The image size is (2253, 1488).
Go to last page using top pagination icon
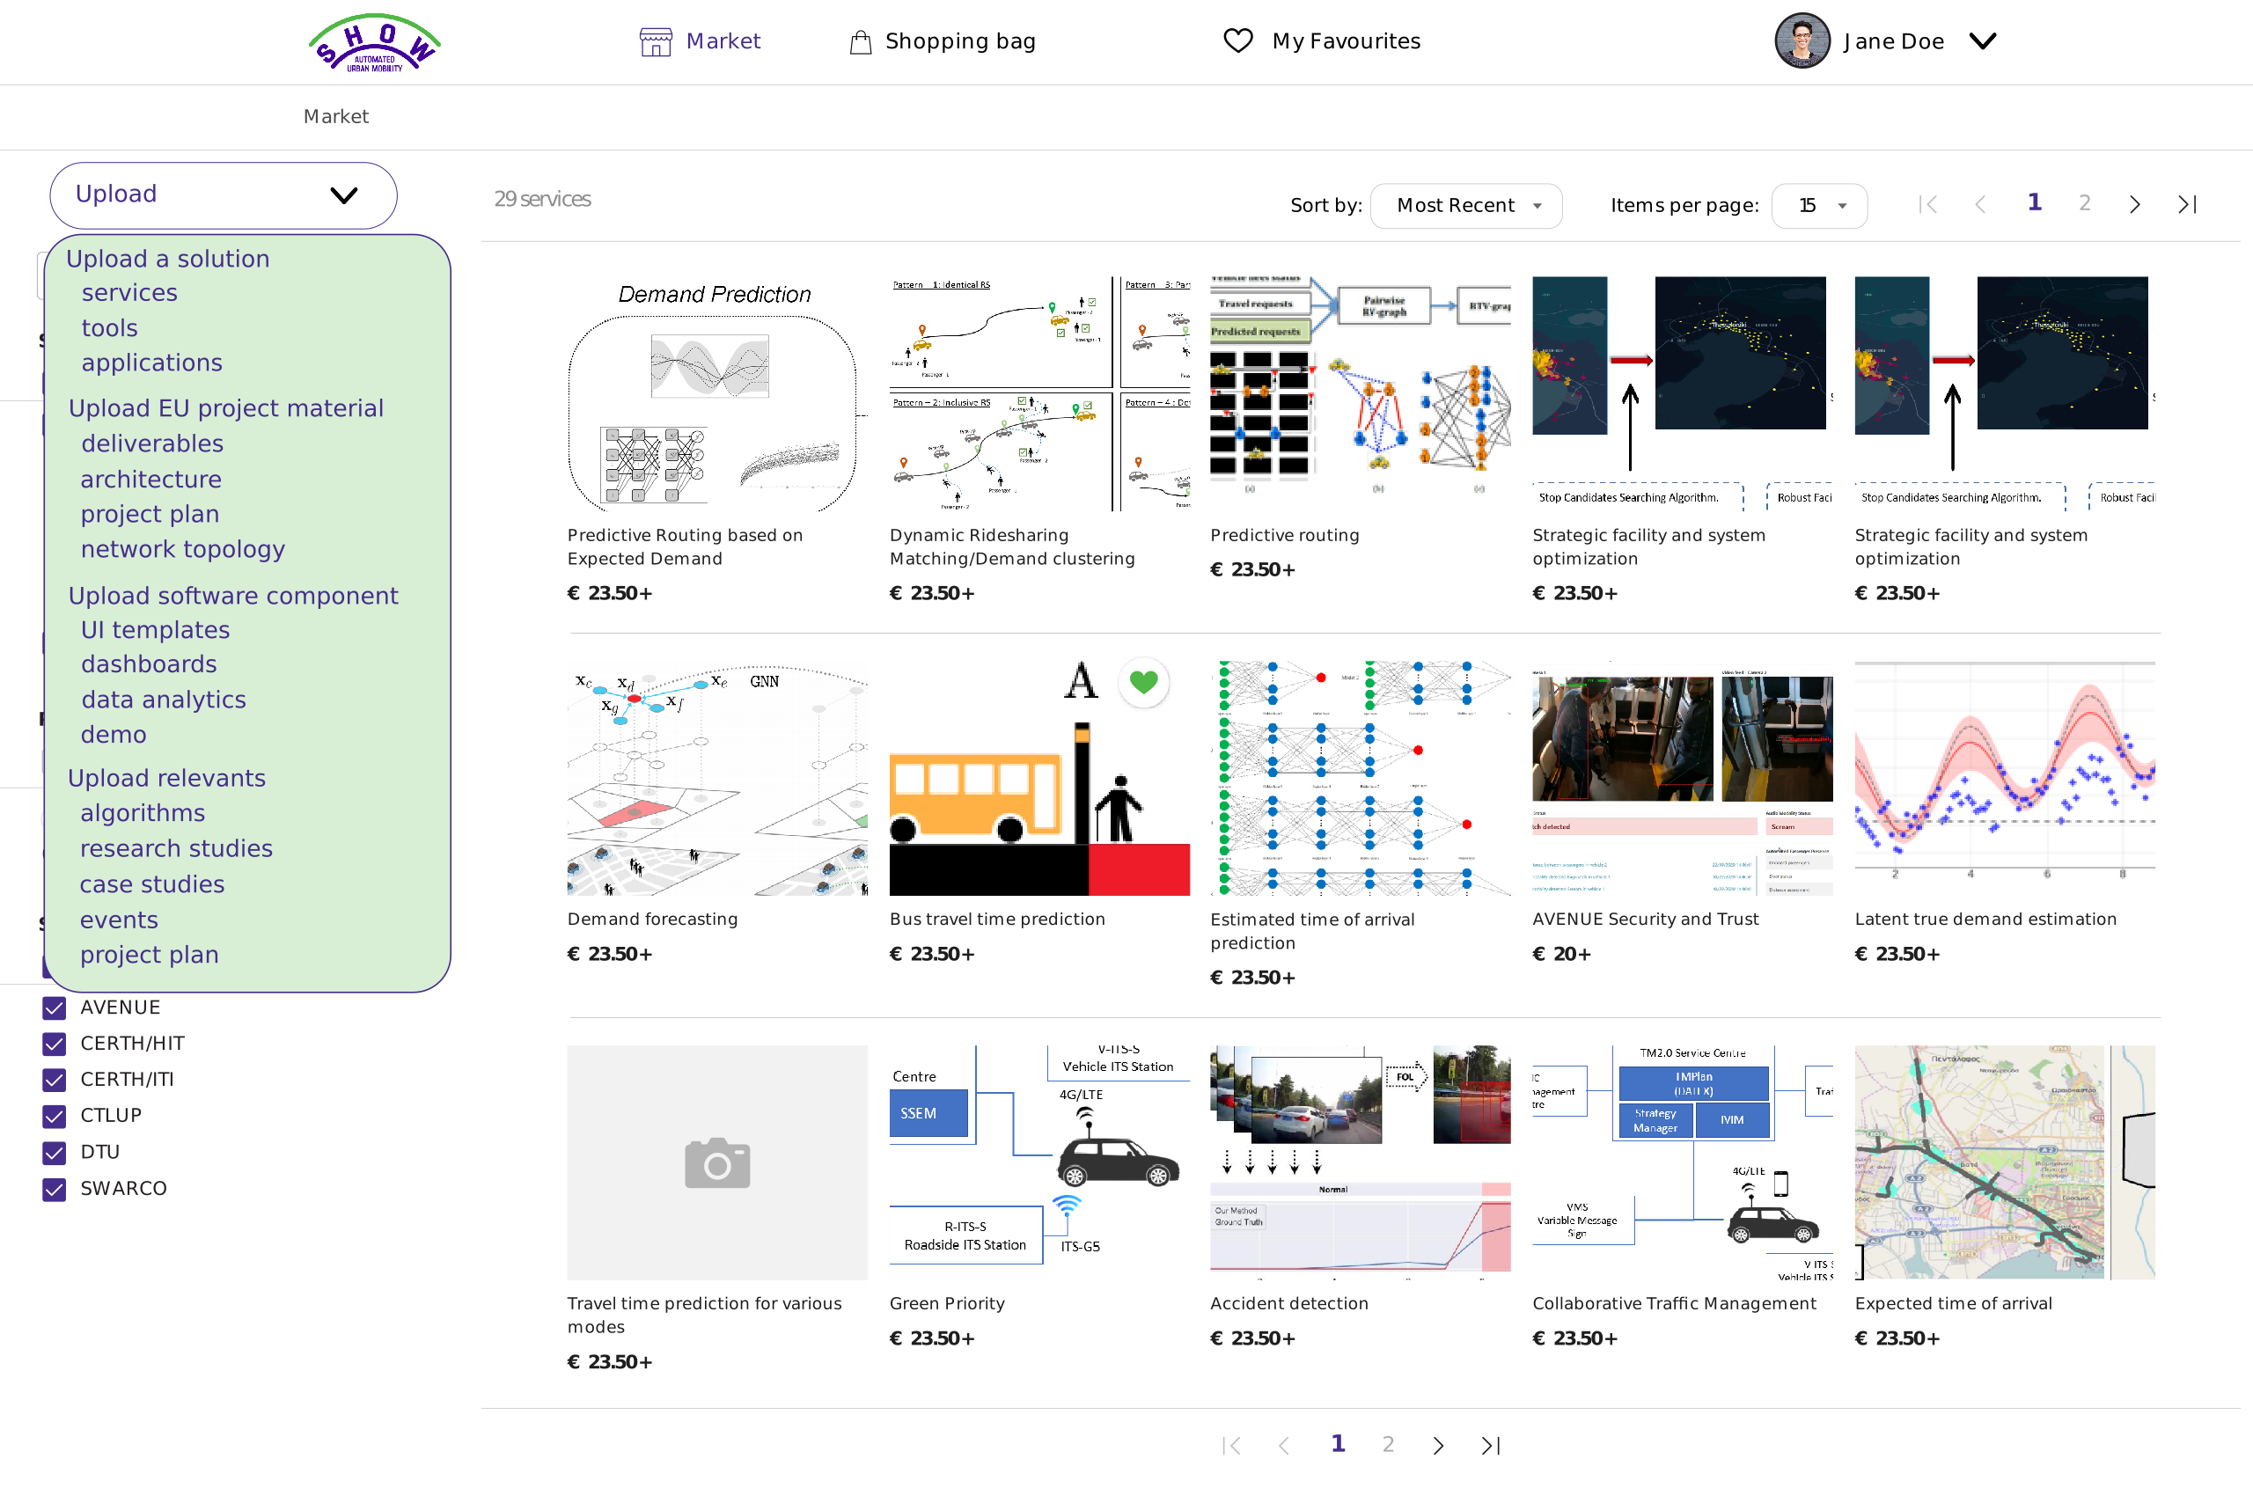pos(2187,204)
